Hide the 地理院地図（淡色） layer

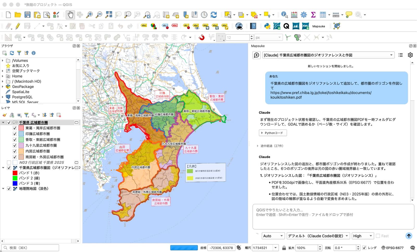(x=9, y=189)
